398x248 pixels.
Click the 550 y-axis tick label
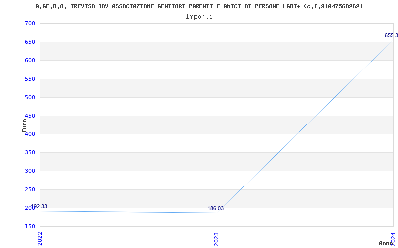coord(30,79)
